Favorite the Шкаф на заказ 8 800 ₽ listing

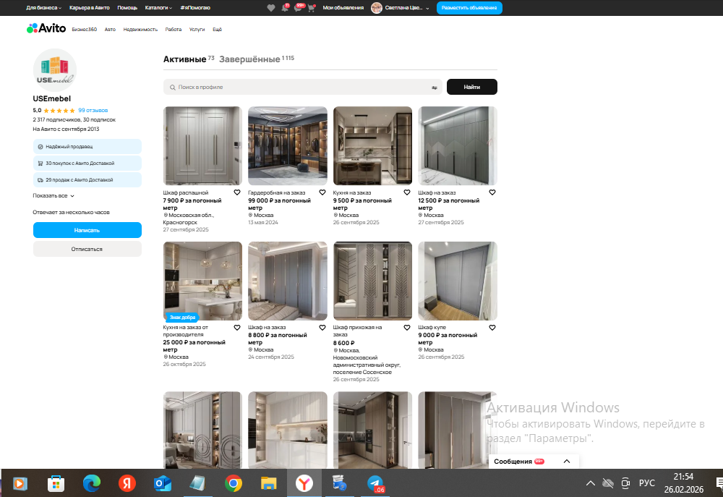(322, 328)
